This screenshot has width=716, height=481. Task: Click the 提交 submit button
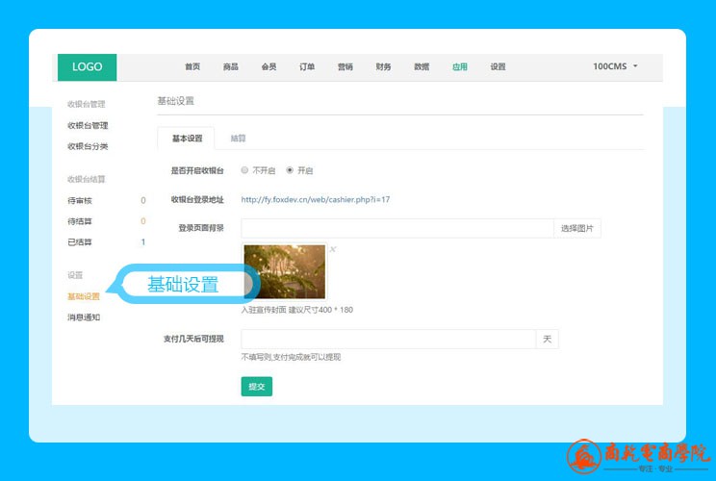257,387
